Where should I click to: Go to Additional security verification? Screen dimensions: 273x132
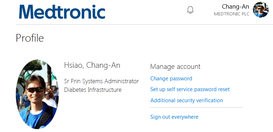187,100
